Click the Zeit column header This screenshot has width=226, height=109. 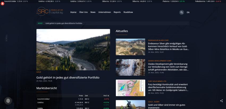coord(86,96)
